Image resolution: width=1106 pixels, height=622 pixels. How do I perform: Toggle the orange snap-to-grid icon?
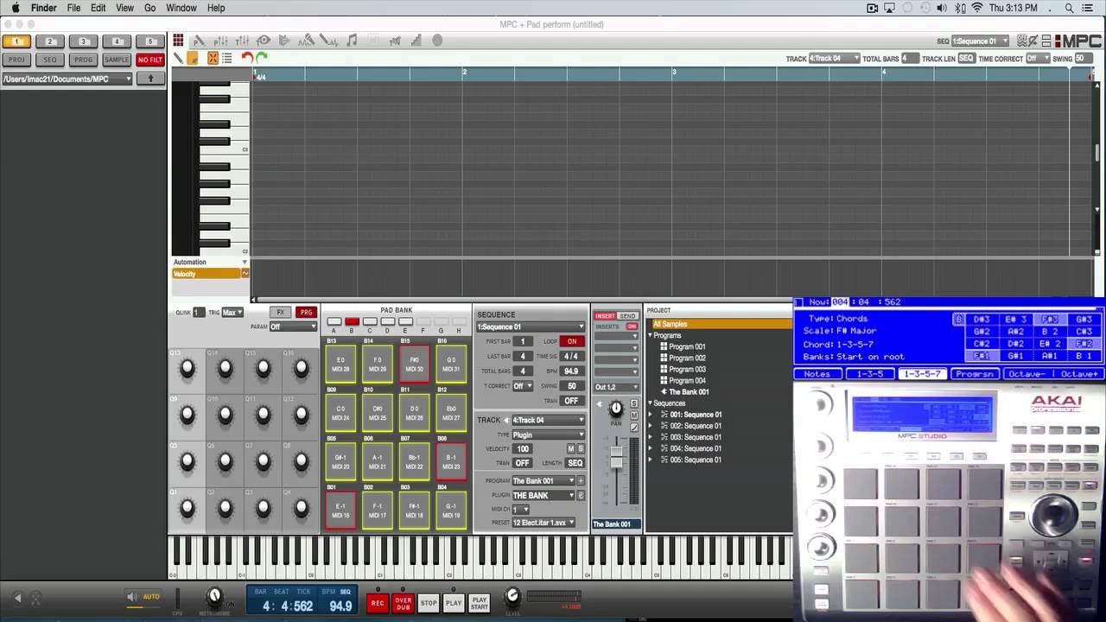point(213,58)
